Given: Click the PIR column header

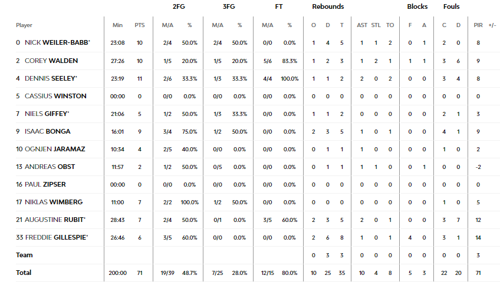Looking at the screenshot, I should point(478,25).
